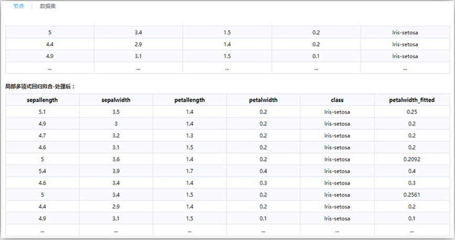
Task: Click the 5.1 sepallength cell
Action: tap(42, 112)
